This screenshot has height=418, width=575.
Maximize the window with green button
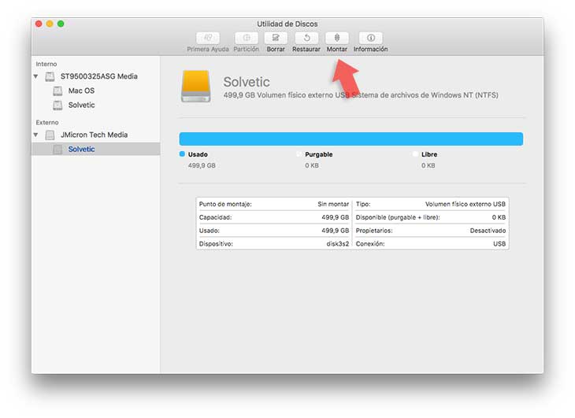[61, 24]
